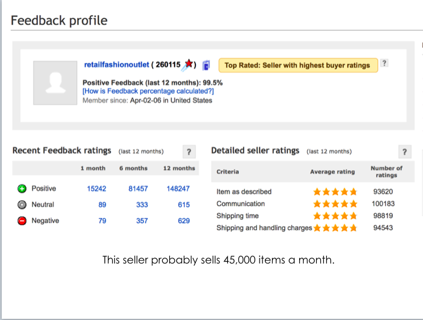Open 1 month positive count 15242
The width and height of the screenshot is (423, 320).
(97, 189)
